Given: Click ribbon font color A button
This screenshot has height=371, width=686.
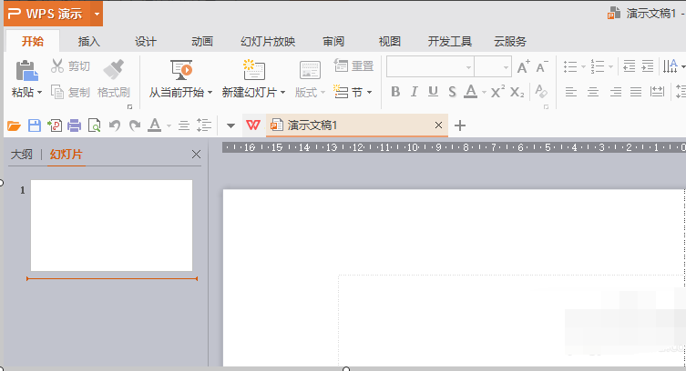Looking at the screenshot, I should coord(471,92).
